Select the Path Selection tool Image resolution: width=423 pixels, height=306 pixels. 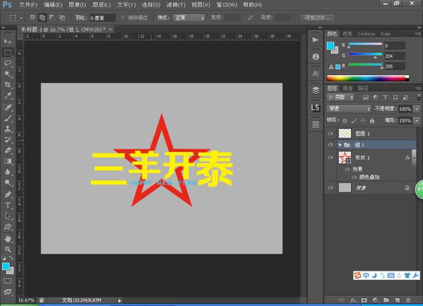click(8, 216)
